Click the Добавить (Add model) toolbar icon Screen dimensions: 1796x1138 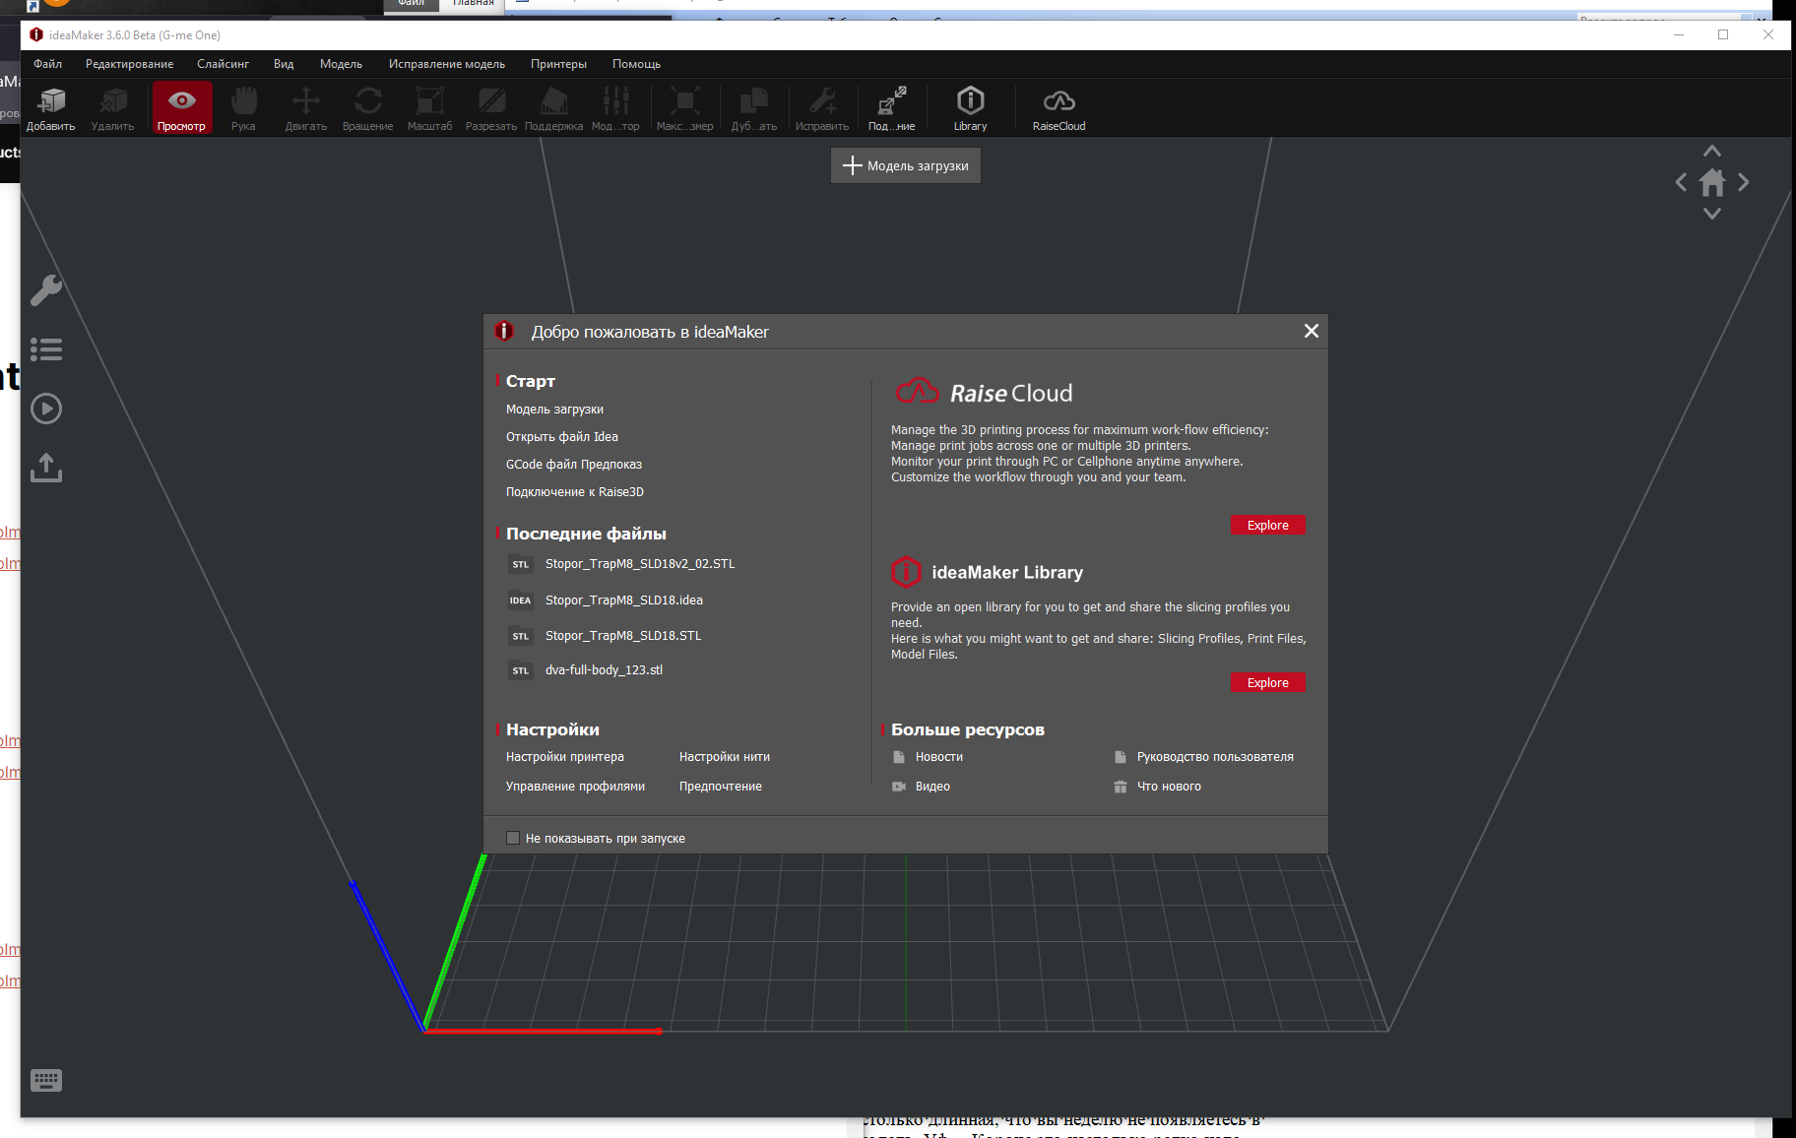(x=51, y=108)
